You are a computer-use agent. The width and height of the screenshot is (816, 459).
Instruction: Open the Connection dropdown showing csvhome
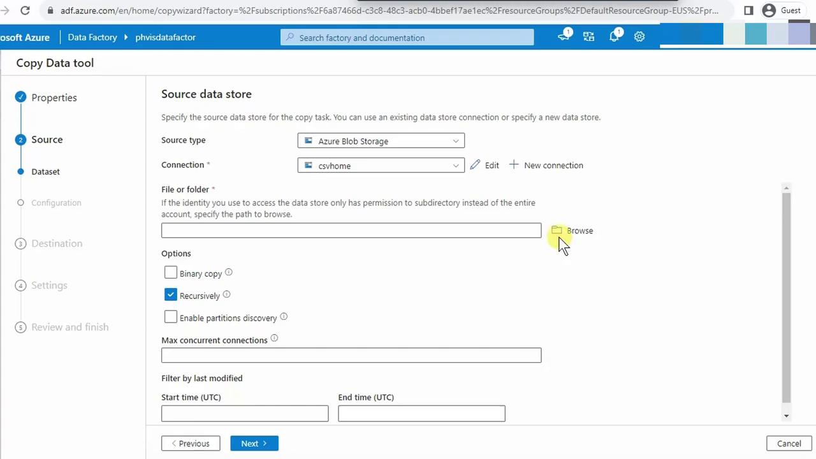pyautogui.click(x=381, y=166)
